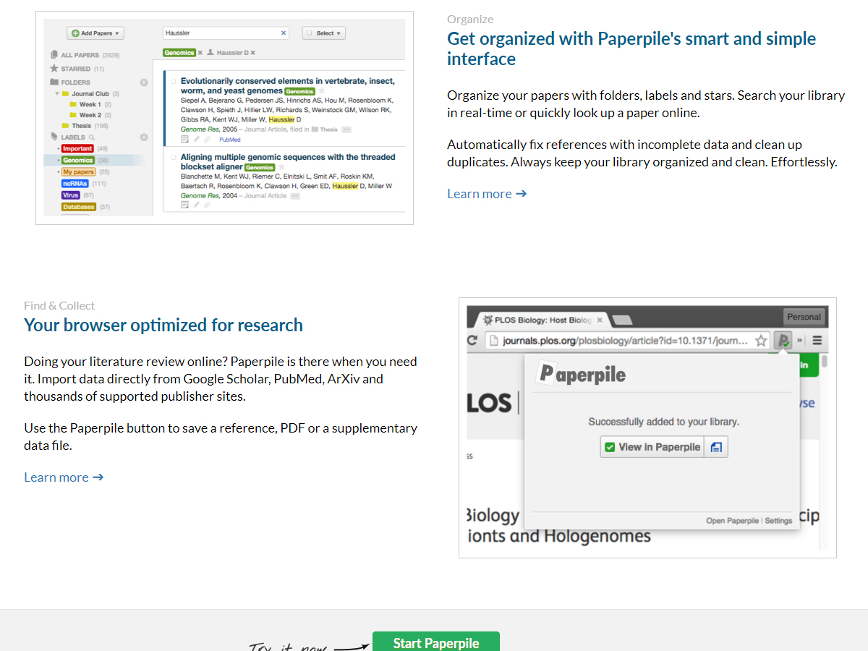Toggle the checkbox inside the Select button
The height and width of the screenshot is (651, 868).
(x=309, y=33)
